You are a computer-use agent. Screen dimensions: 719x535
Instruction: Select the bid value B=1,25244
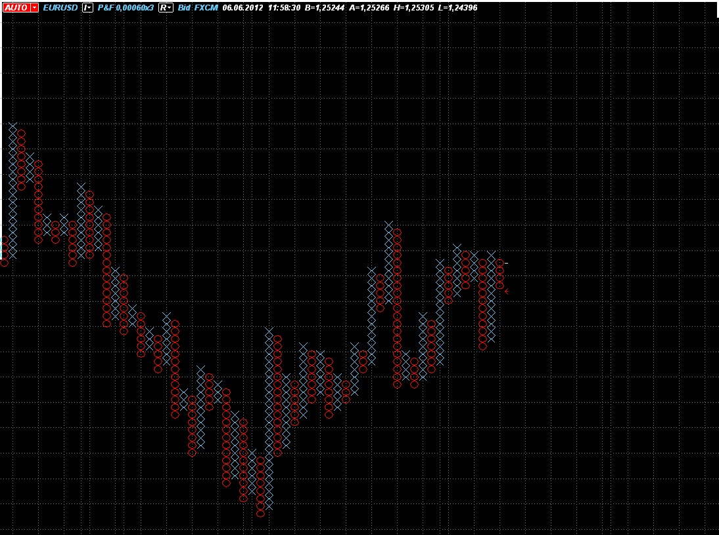pos(324,8)
